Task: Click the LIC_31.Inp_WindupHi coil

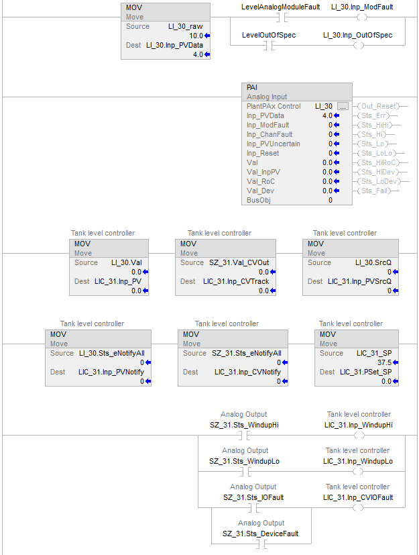Action: [358, 435]
